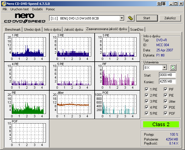Click the orange Jitter graph

(x=73, y=105)
